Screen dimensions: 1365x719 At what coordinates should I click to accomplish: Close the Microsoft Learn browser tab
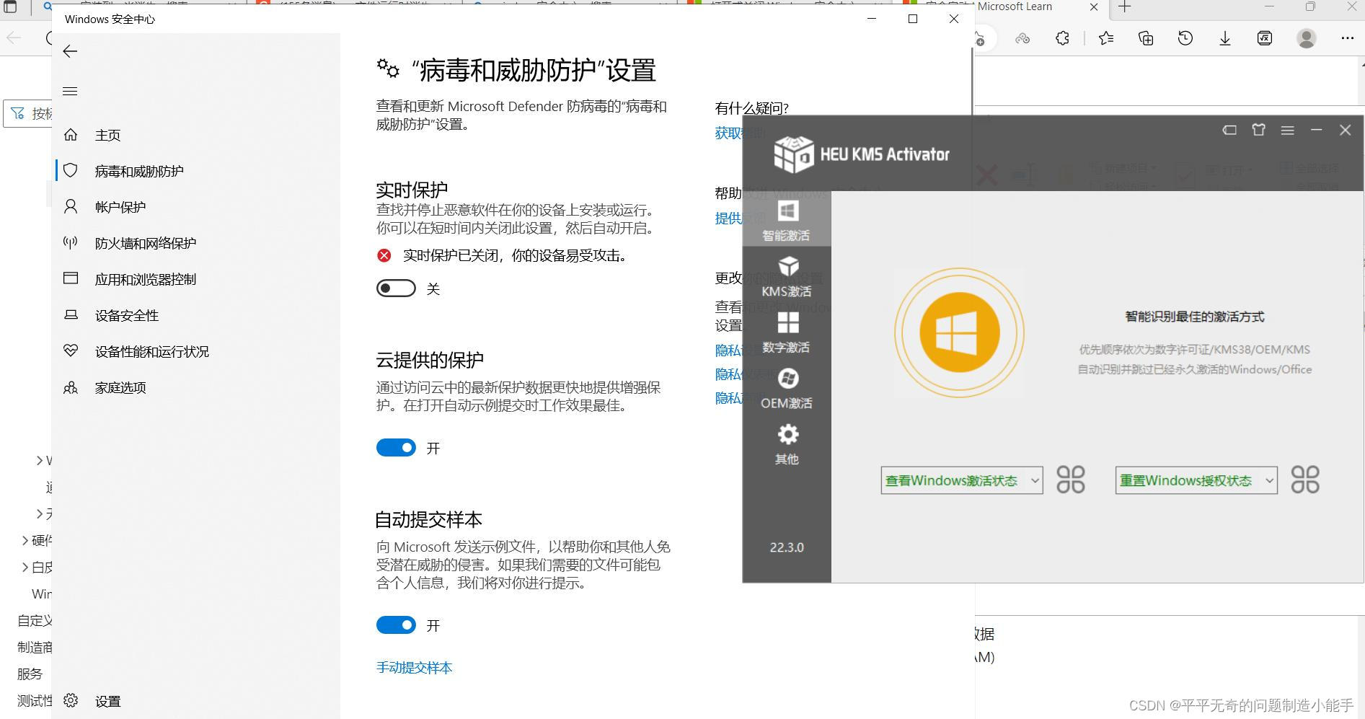coord(1094,7)
